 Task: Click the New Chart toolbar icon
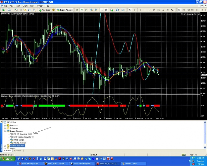pyautogui.click(x=3, y=10)
